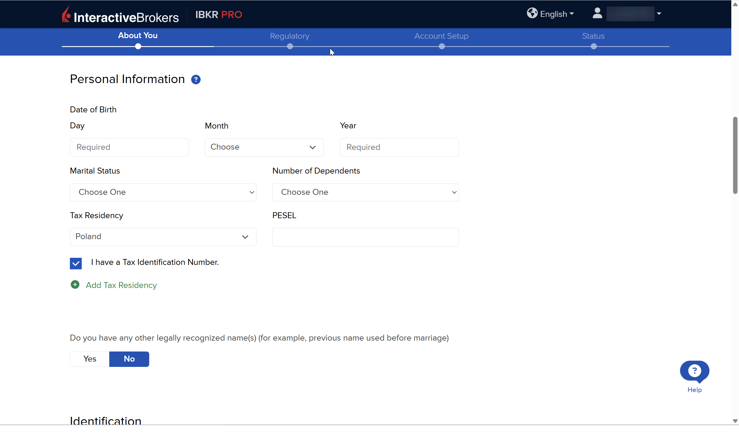Switch to the Account Setup tab

tap(441, 36)
